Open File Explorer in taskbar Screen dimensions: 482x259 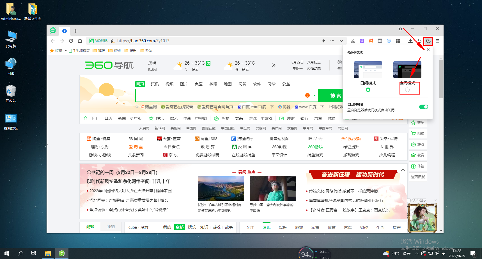coord(48,253)
